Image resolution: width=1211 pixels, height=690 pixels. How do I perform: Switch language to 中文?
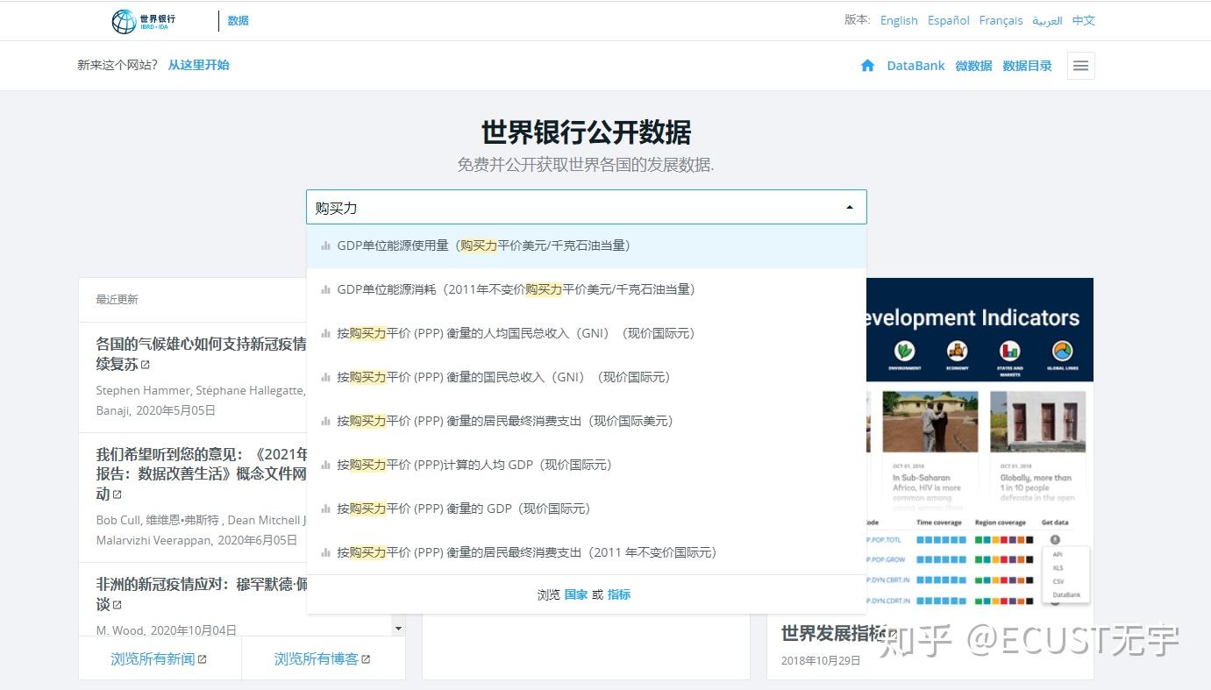[x=1084, y=20]
